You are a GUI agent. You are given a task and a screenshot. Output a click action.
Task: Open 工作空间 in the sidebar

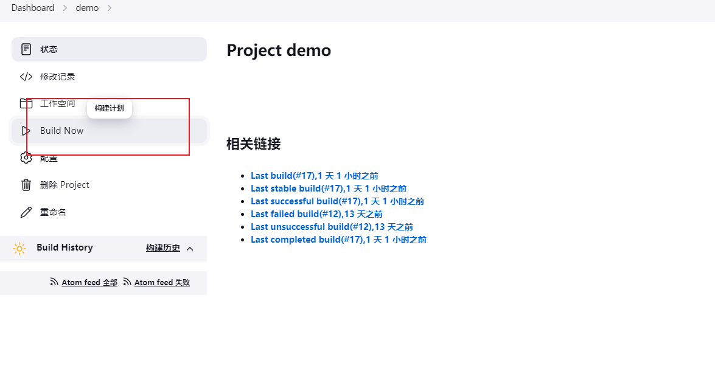coord(109,103)
